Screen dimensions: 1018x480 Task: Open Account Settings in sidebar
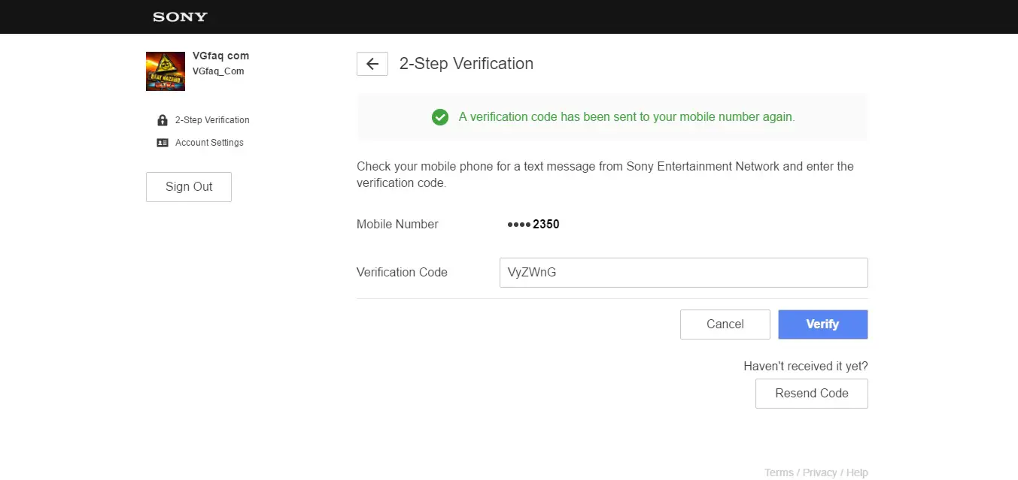[x=209, y=143]
